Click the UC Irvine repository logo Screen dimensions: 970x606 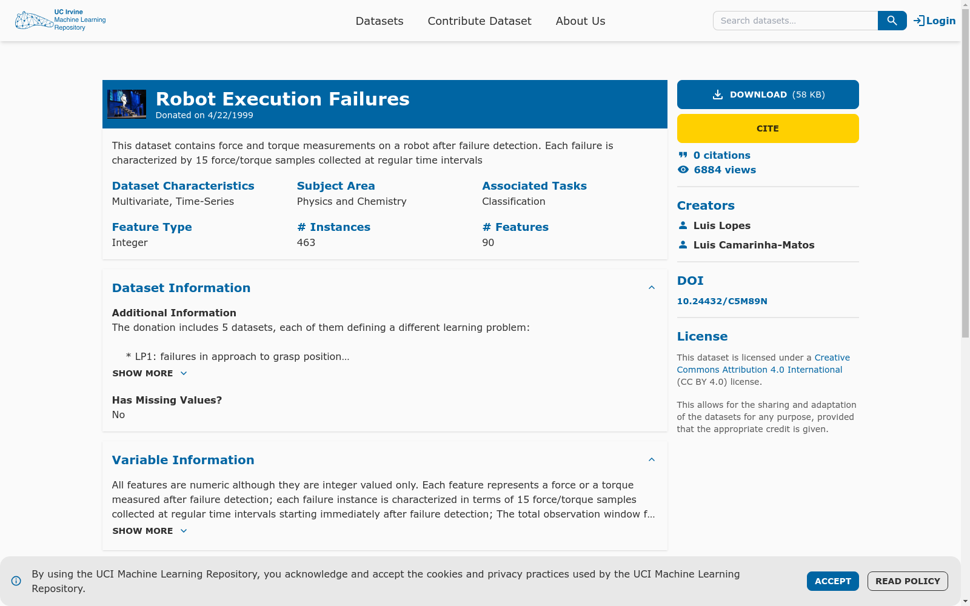pos(60,20)
